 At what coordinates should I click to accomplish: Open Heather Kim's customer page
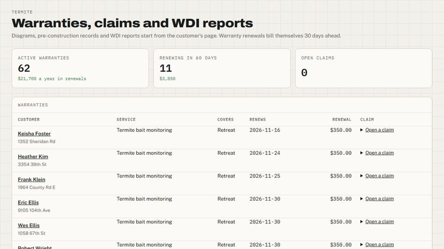[33, 156]
